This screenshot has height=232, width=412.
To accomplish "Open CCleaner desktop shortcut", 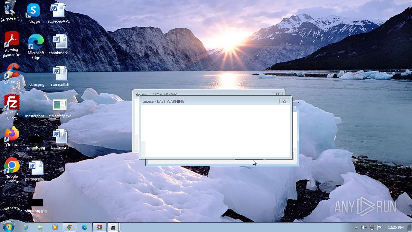I will pyautogui.click(x=12, y=74).
